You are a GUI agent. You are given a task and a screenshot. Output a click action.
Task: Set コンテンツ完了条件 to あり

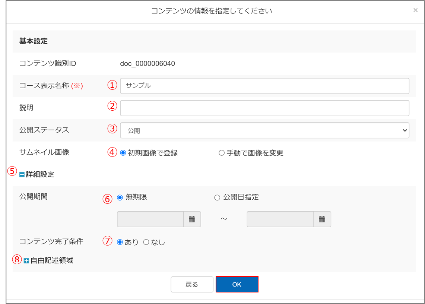point(120,242)
